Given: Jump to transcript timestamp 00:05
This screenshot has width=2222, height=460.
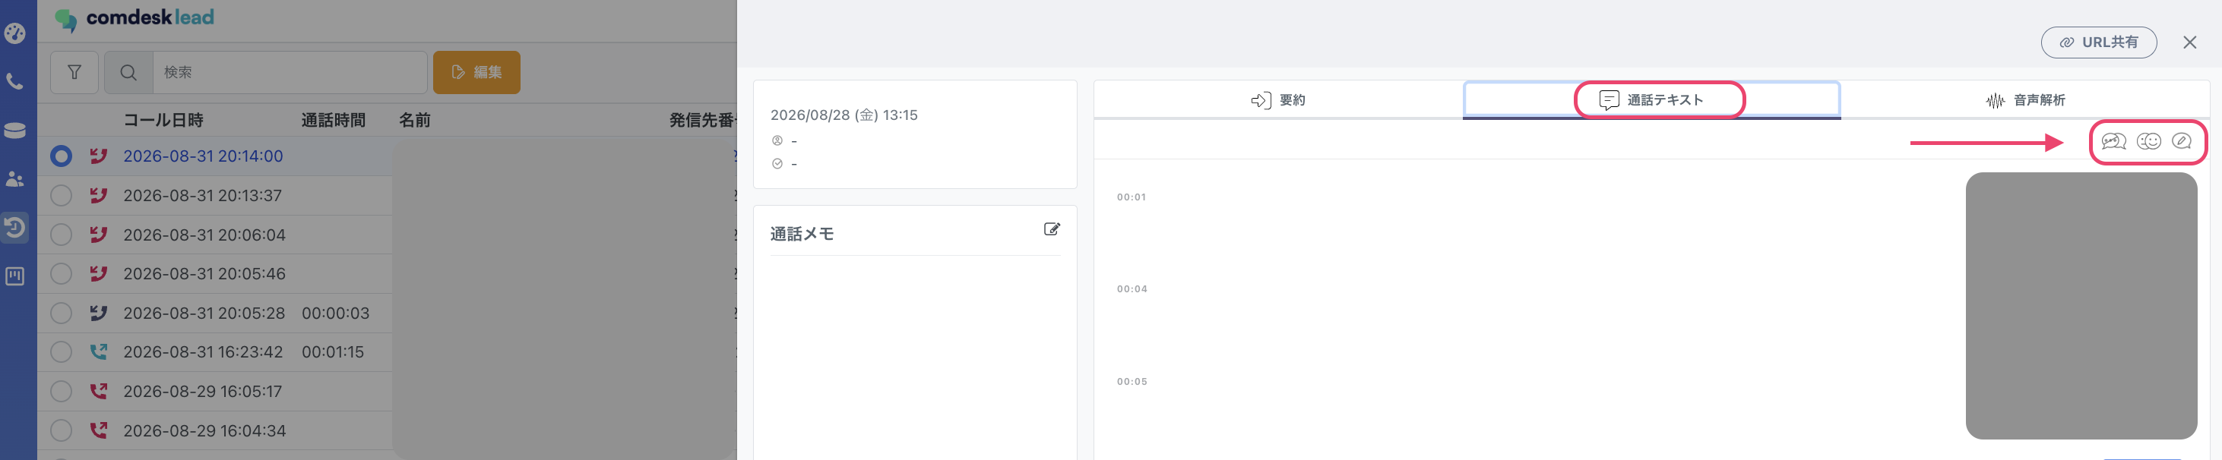Looking at the screenshot, I should point(1132,382).
